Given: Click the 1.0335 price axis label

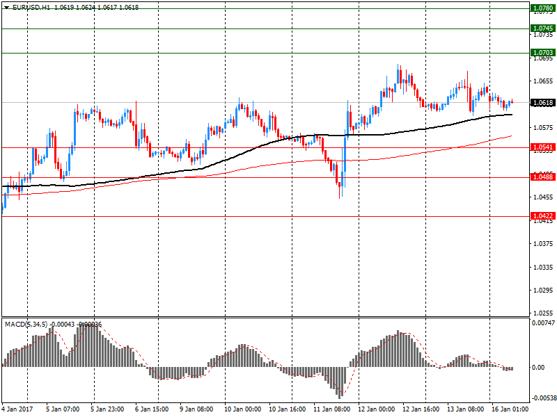Looking at the screenshot, I should click(x=544, y=267).
